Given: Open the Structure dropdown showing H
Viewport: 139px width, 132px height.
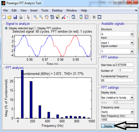Looking at the screenshot, I should [117, 34].
